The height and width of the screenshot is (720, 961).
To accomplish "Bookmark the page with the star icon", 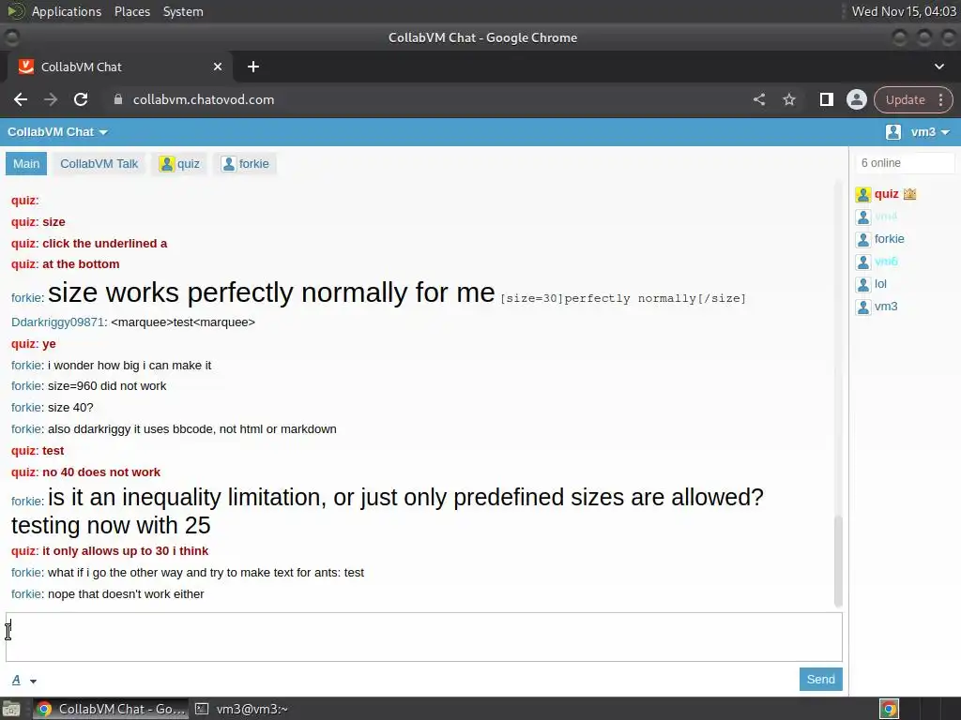I will [x=789, y=99].
